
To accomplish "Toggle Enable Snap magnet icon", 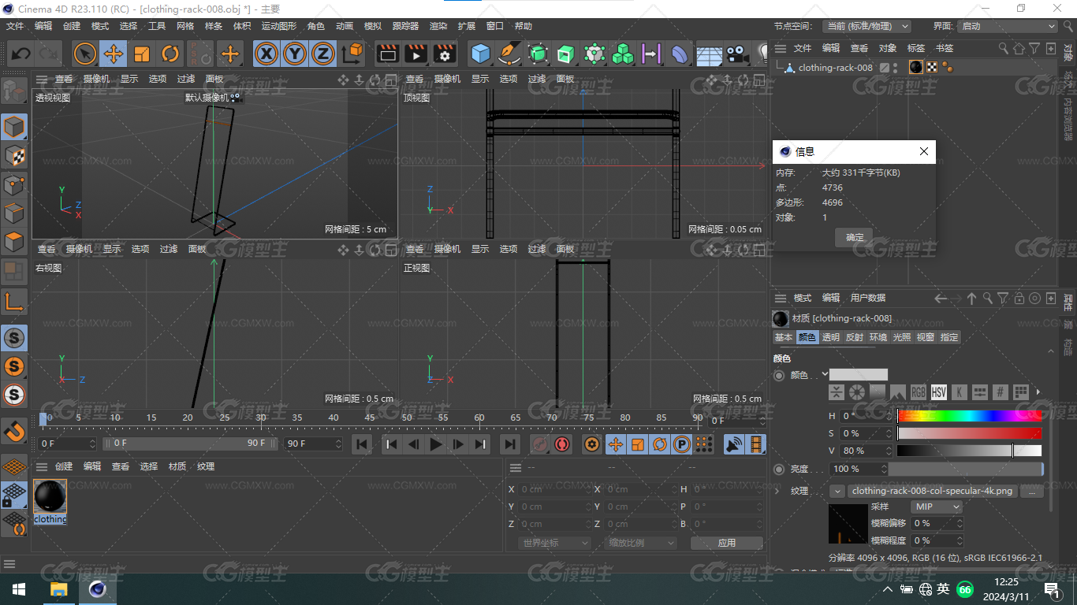I will point(14,431).
